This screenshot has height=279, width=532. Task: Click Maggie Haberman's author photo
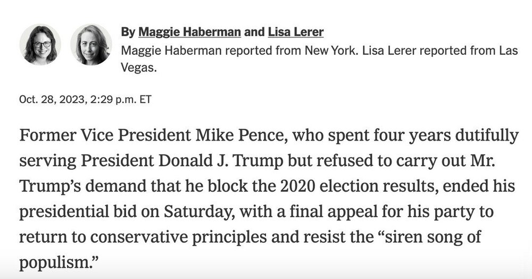click(40, 45)
